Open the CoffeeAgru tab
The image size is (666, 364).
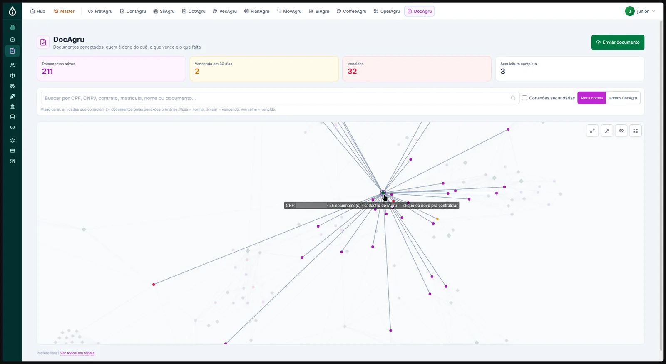click(x=351, y=11)
